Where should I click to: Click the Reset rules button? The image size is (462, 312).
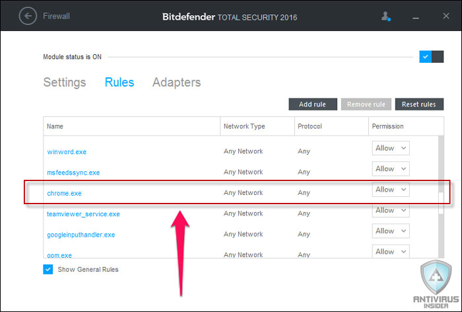[419, 104]
